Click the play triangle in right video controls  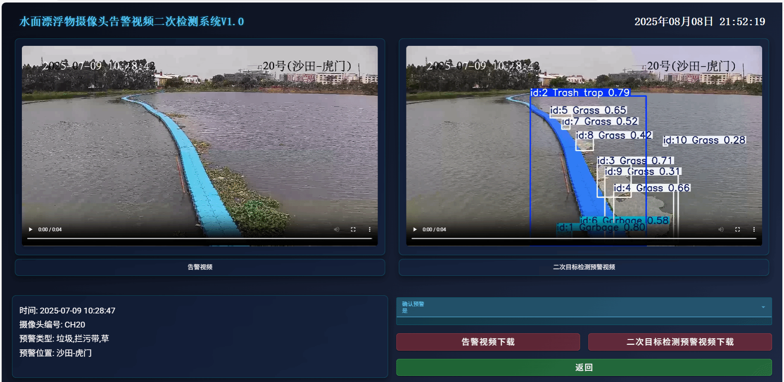pos(415,229)
